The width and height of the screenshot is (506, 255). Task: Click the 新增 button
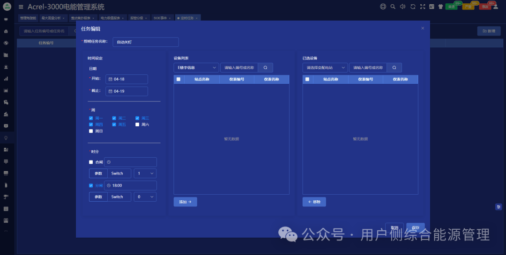(489, 31)
